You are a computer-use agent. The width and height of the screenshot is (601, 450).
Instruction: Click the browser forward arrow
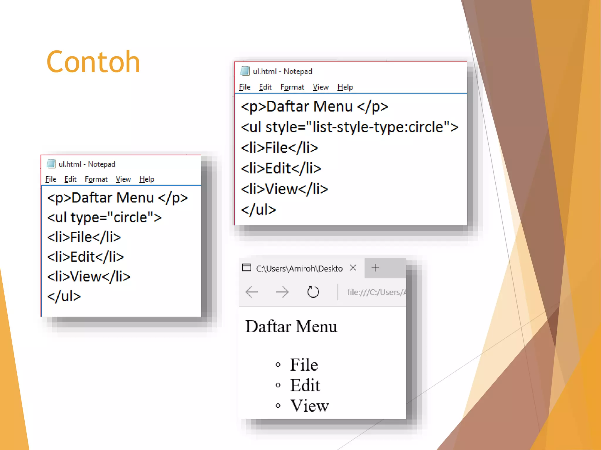(282, 292)
